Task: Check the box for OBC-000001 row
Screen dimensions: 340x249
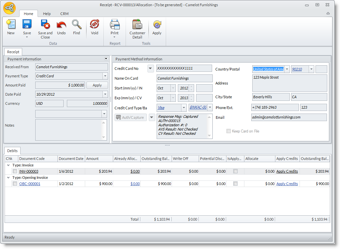Action: [x=15, y=184]
